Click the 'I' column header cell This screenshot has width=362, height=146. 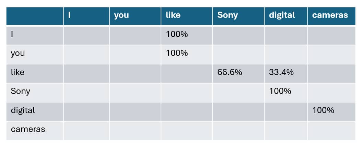pos(86,16)
